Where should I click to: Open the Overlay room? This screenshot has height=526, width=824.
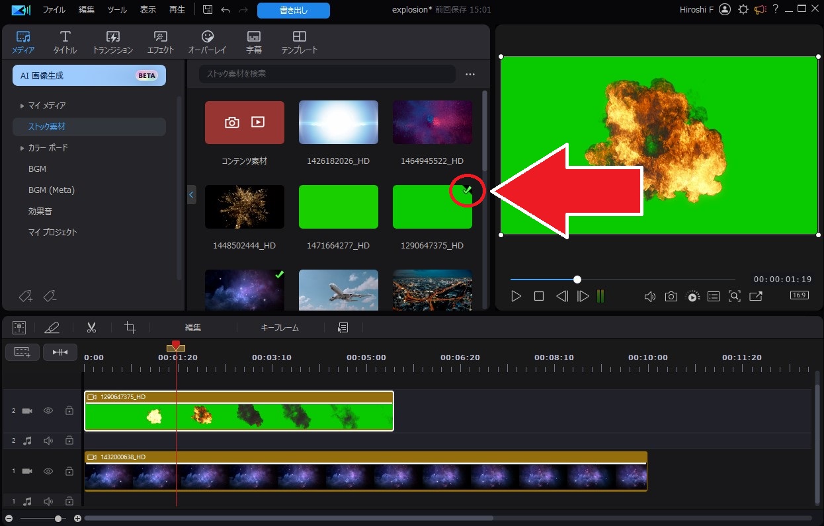tap(207, 42)
